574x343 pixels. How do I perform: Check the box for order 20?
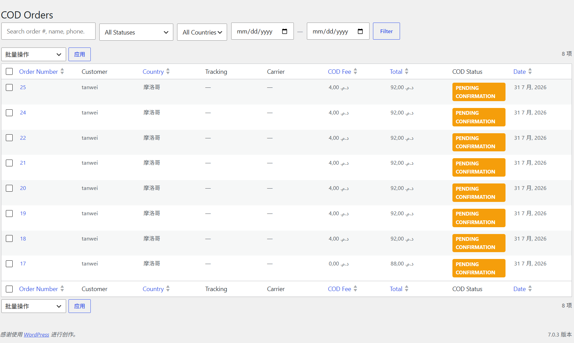click(x=9, y=188)
